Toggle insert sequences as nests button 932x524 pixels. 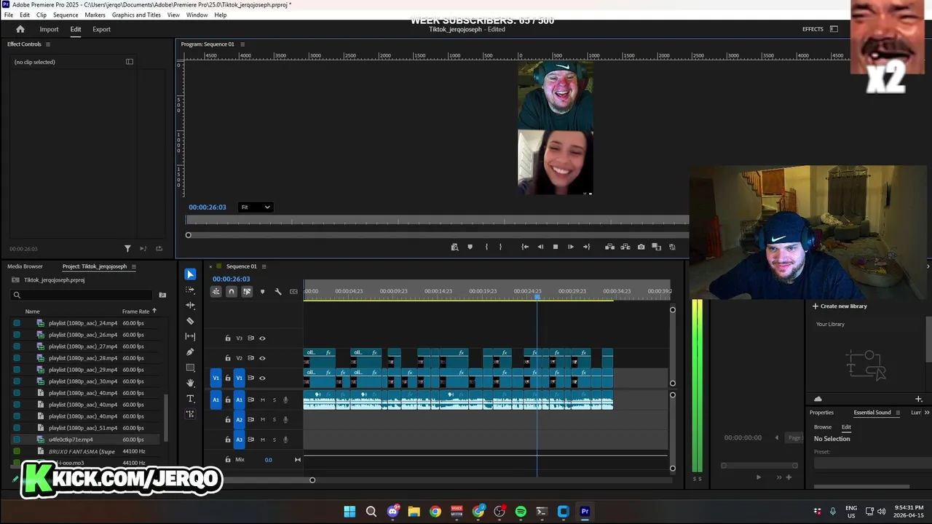click(216, 291)
